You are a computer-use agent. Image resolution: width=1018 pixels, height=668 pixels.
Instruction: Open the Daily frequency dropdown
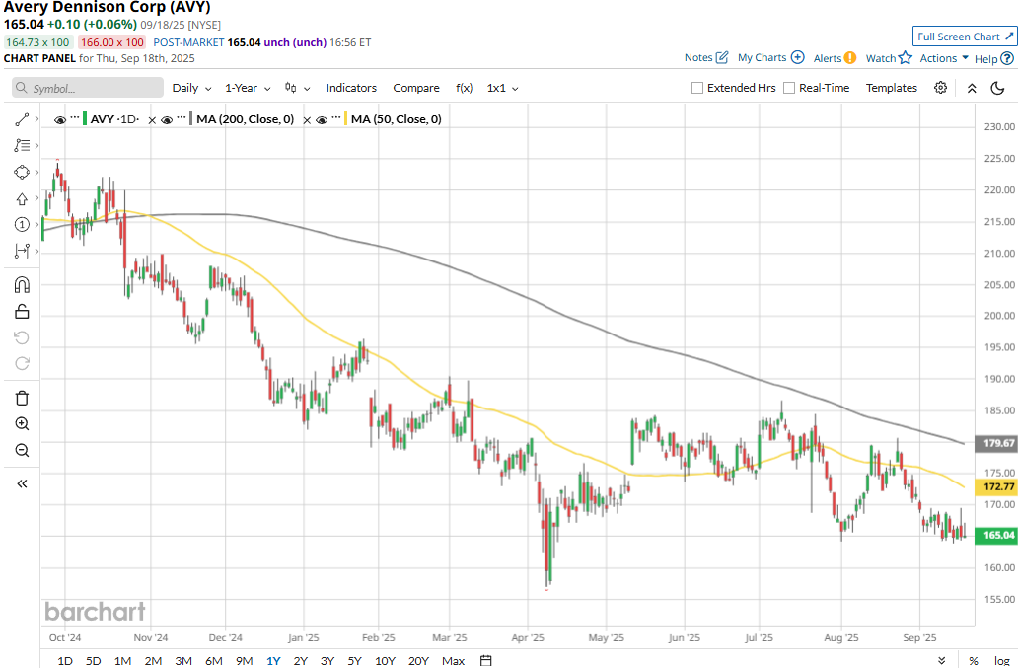pyautogui.click(x=191, y=88)
